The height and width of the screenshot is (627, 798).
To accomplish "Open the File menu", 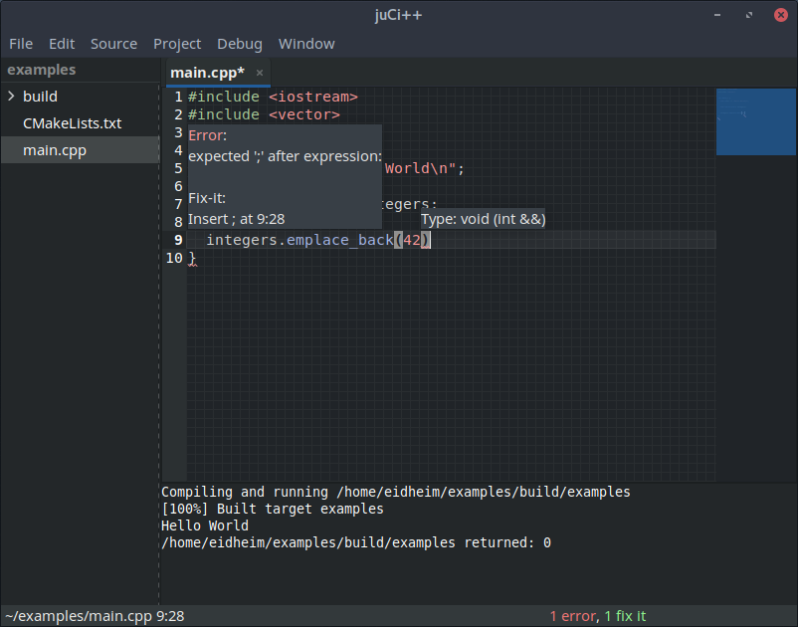I will tap(21, 44).
